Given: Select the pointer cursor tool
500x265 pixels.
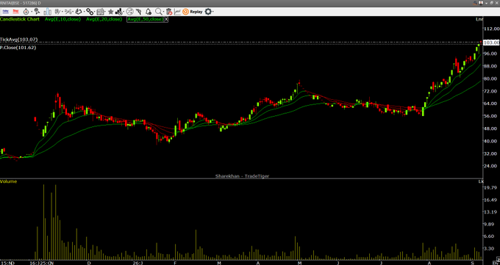Looking at the screenshot, I should 37,12.
